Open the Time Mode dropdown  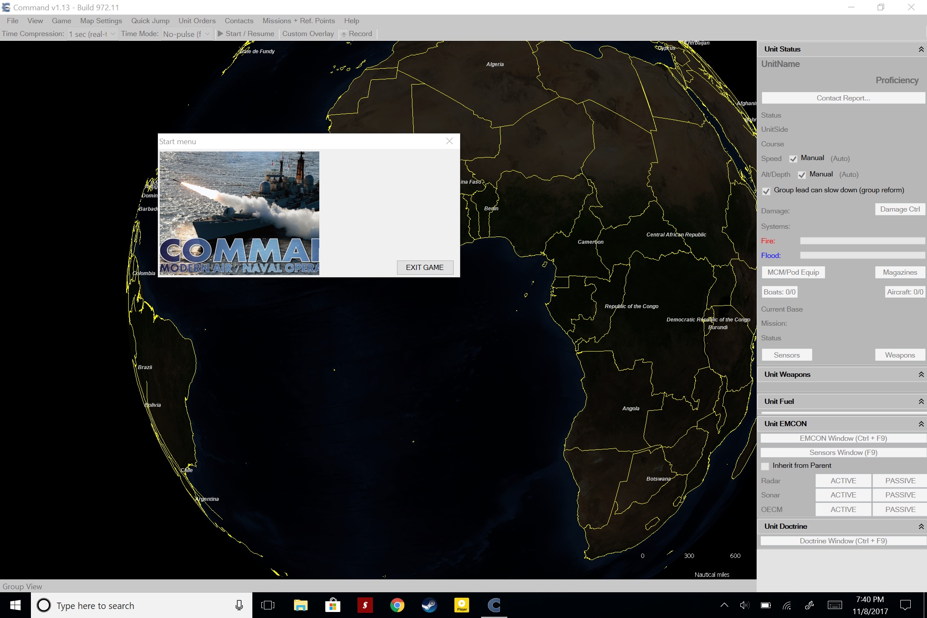206,34
